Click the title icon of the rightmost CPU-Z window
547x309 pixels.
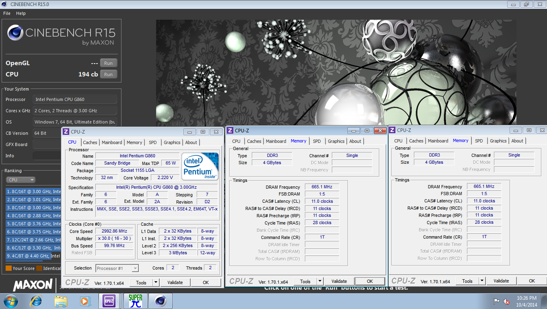(392, 130)
